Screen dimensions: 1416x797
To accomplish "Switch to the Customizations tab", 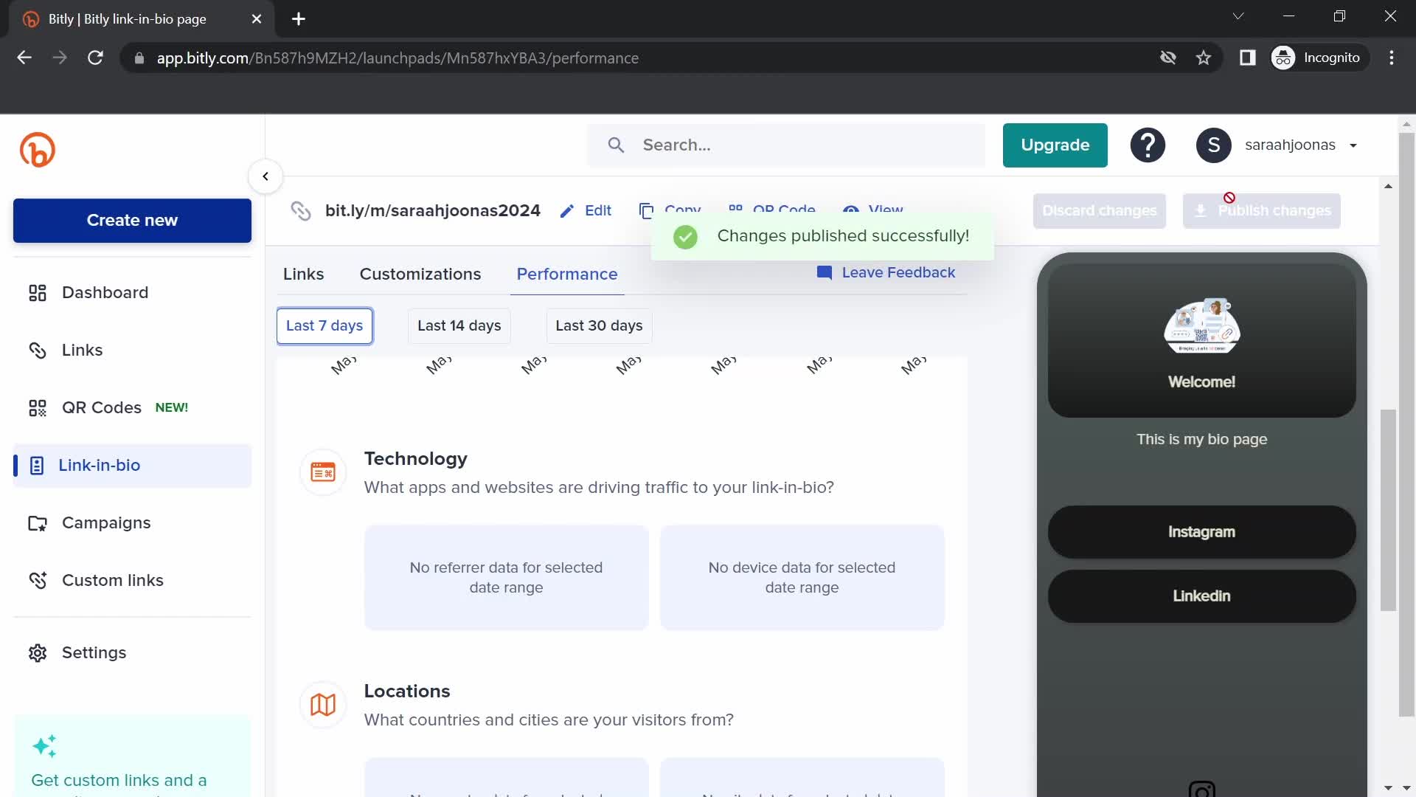I will (420, 275).
